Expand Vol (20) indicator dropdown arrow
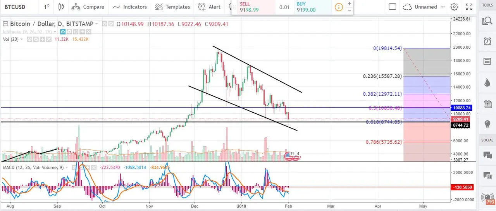This screenshot has width=496, height=211. [22, 39]
